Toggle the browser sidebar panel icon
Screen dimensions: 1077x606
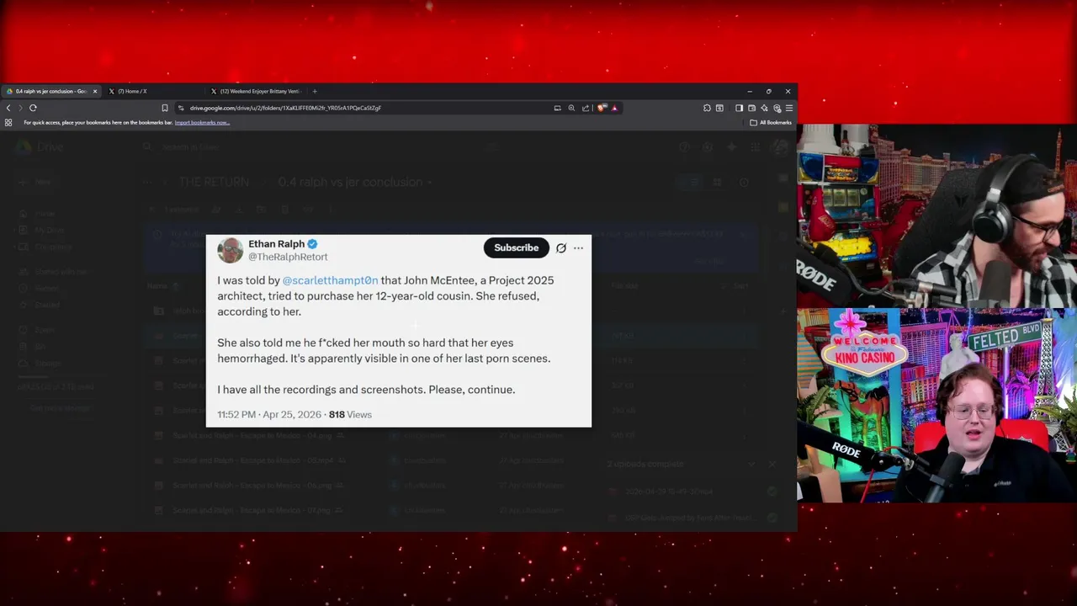(x=739, y=108)
